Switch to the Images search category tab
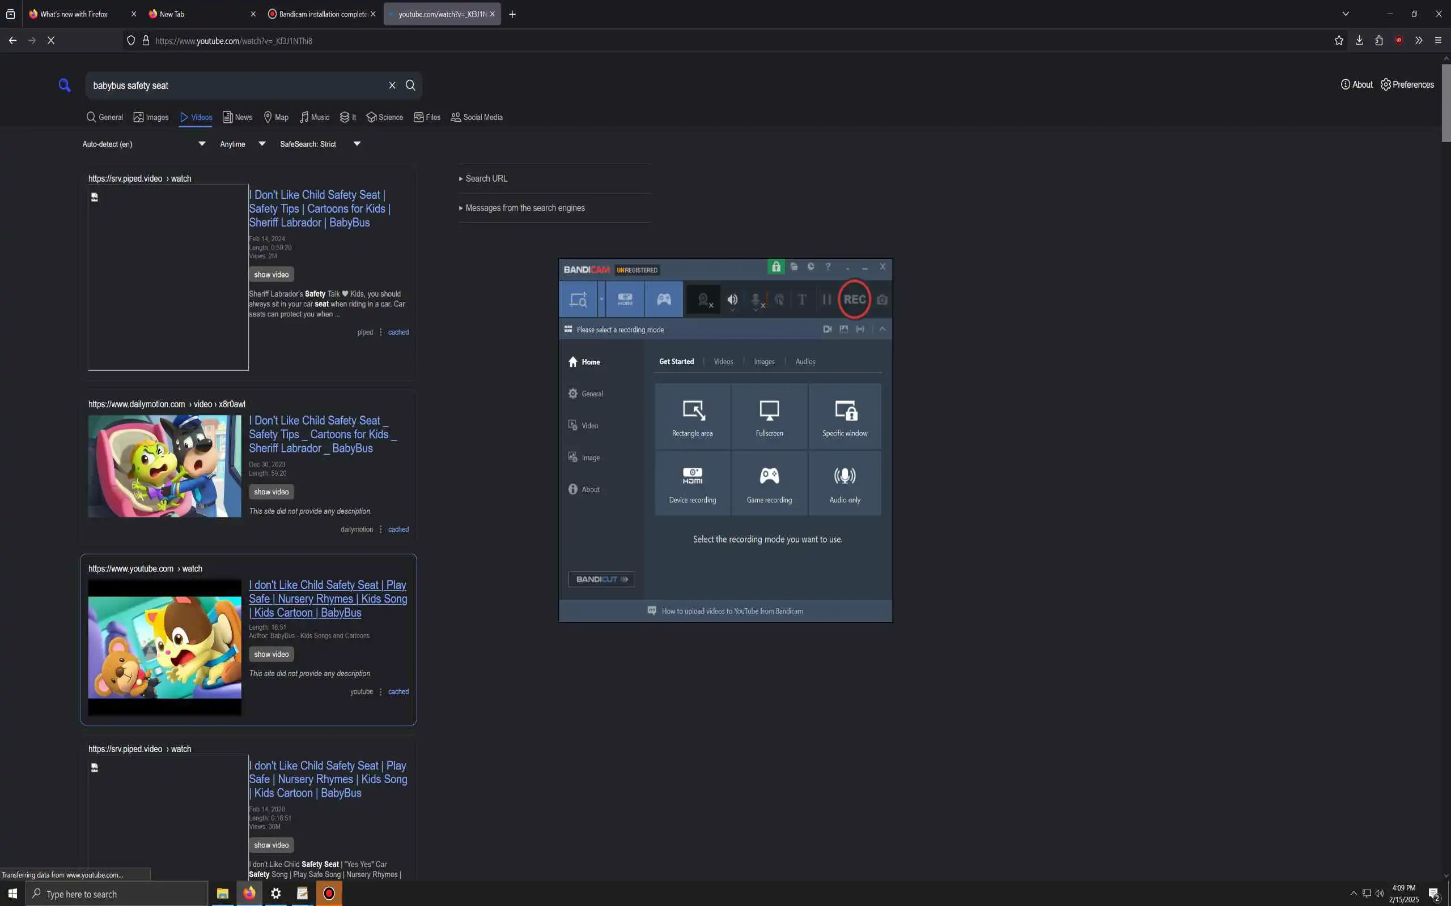1451x906 pixels. point(151,117)
